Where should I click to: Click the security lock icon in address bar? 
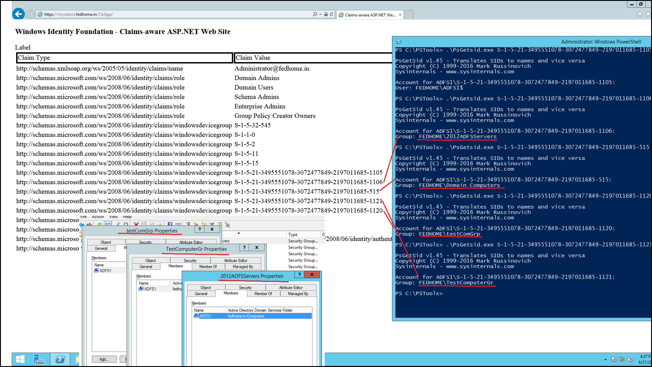point(326,14)
